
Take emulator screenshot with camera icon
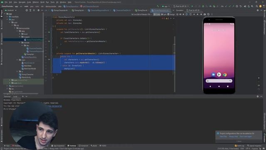coord(205,15)
